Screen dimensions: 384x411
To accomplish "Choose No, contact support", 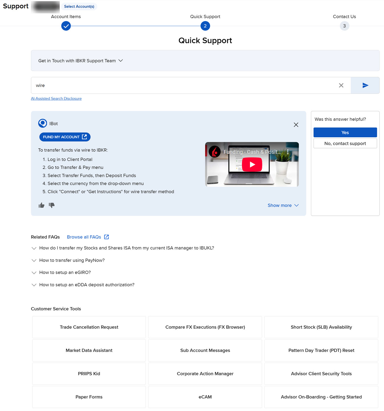I will [x=345, y=144].
